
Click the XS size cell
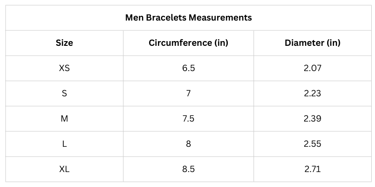coord(64,68)
